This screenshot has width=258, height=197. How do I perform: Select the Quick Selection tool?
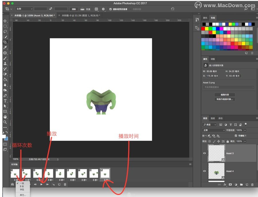5,37
